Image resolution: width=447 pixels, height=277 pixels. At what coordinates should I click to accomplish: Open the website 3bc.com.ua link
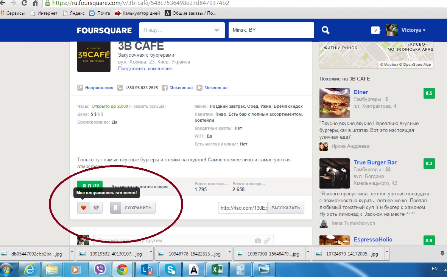click(x=216, y=88)
